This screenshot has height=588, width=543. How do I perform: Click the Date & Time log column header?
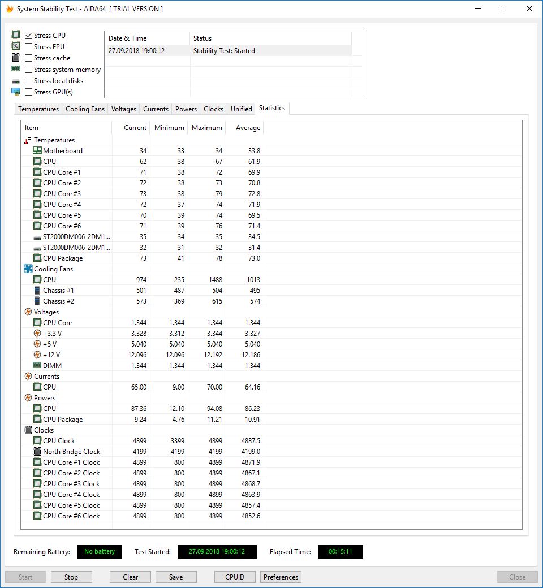(x=147, y=38)
